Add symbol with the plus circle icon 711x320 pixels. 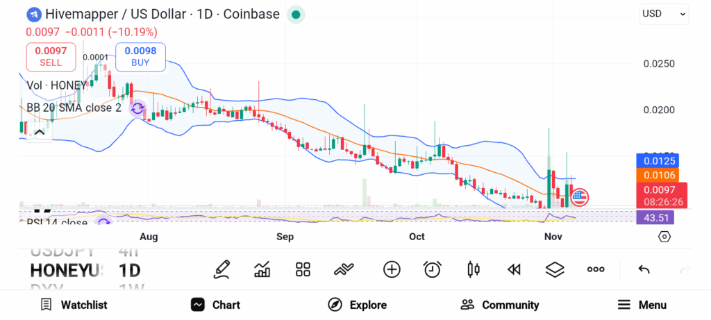[x=392, y=269]
